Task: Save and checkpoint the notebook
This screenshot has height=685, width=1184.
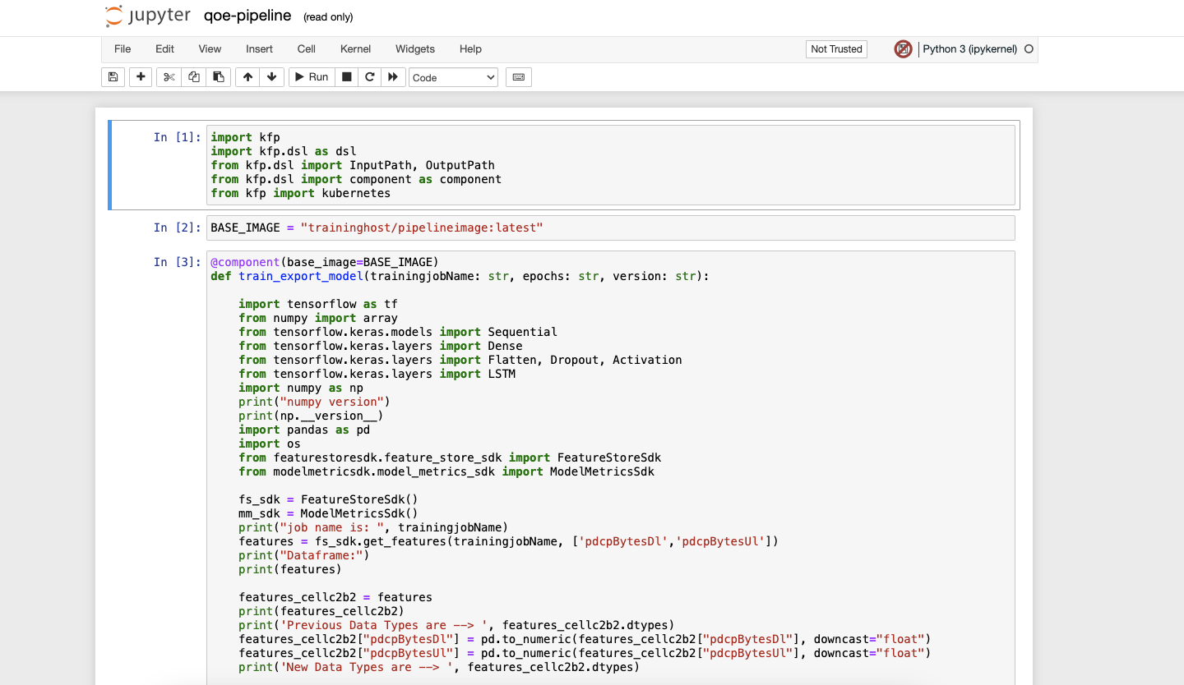Action: pos(113,77)
